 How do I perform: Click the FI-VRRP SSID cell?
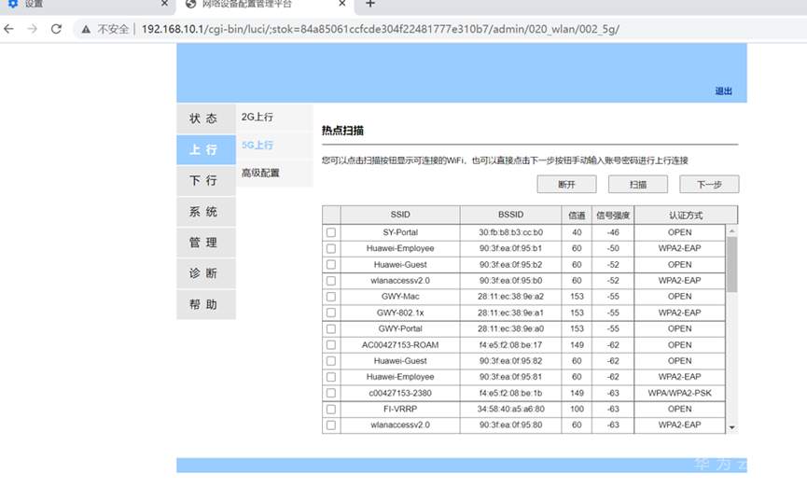[400, 410]
